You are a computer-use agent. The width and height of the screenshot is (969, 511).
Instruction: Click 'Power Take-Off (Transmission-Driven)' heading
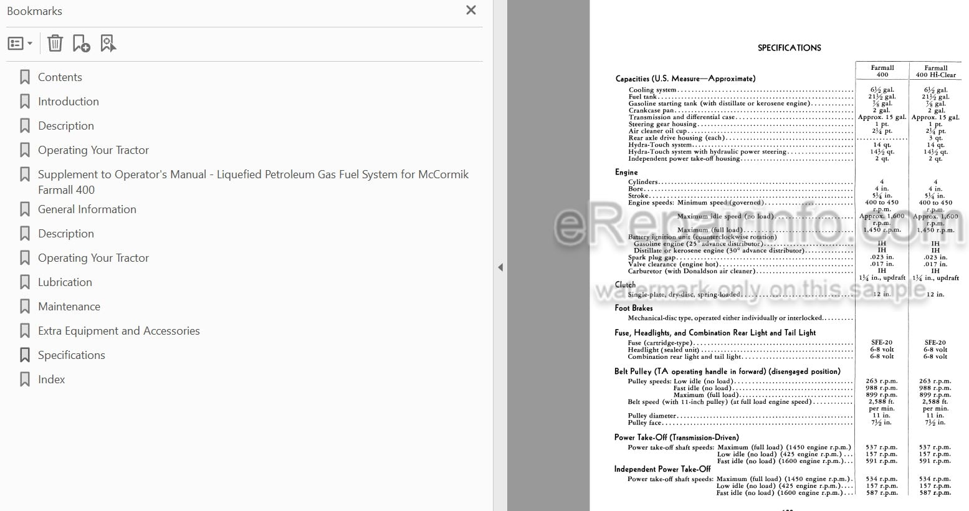[x=677, y=437]
